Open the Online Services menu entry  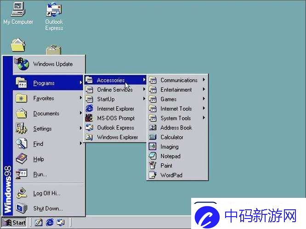tap(115, 89)
